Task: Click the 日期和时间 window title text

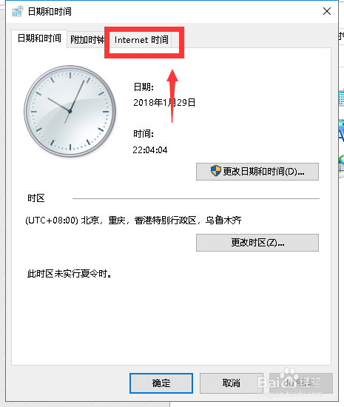Action: [50, 12]
